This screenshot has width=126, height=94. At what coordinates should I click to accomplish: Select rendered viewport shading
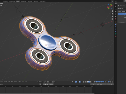[x=91, y=82]
